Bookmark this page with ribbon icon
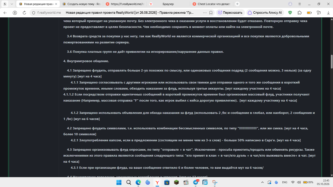This screenshot has width=333, height=187. [211, 13]
